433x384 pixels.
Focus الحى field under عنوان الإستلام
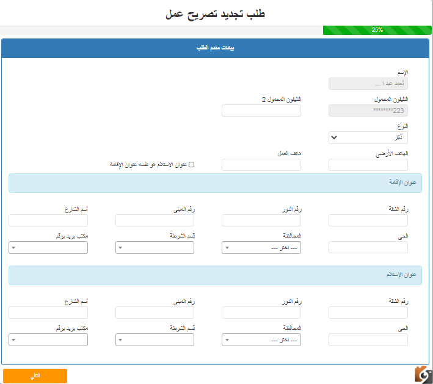coord(368,340)
